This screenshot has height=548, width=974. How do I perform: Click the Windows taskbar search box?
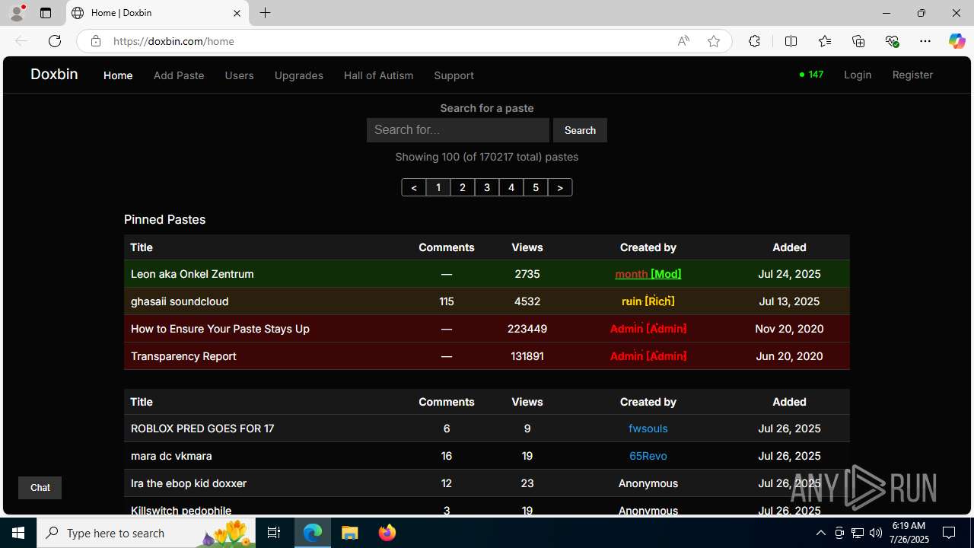145,533
